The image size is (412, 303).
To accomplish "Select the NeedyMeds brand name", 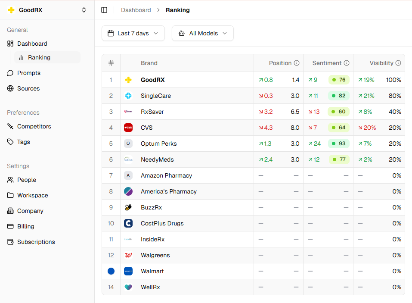I will point(157,159).
